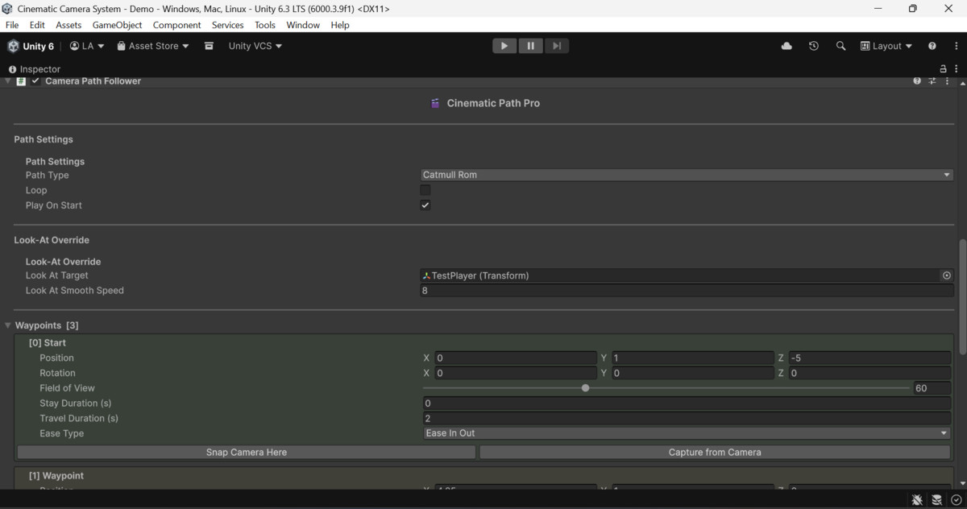The height and width of the screenshot is (509, 967).
Task: Disable the Camera Path Follower component checkbox
Action: click(x=35, y=81)
